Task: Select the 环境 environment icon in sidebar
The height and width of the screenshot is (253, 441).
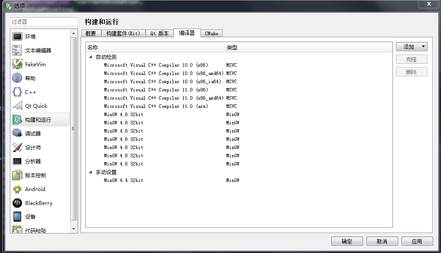Action: [x=17, y=36]
